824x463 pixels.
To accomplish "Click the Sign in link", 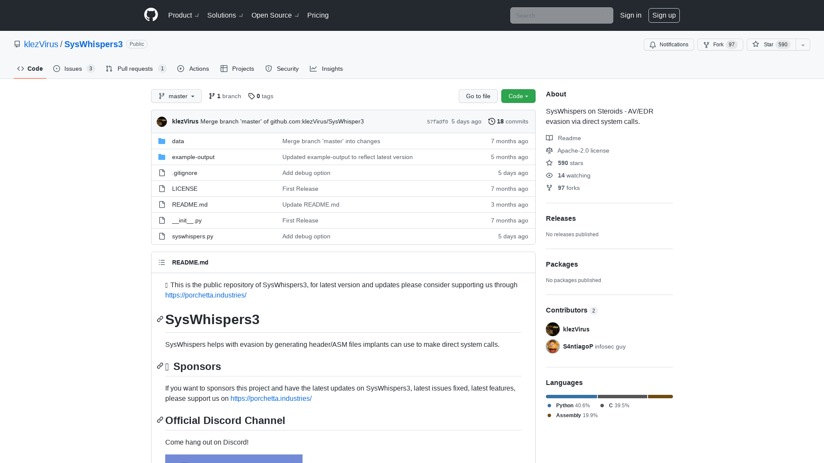I will (631, 15).
